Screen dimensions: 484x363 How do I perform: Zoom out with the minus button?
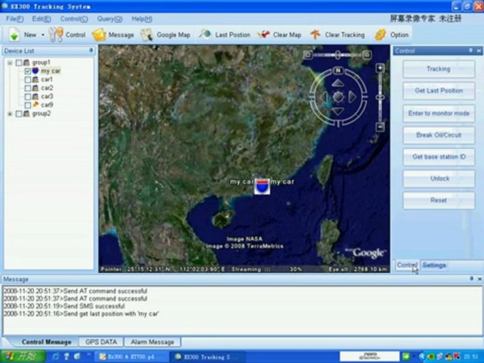click(380, 127)
